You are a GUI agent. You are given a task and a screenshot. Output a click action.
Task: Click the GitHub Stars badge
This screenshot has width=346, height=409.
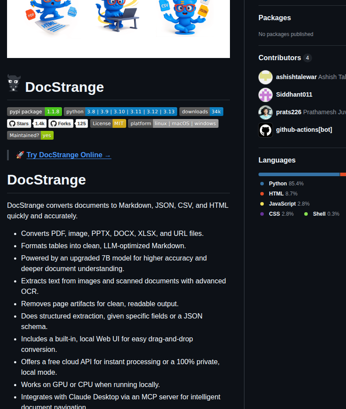pos(19,123)
